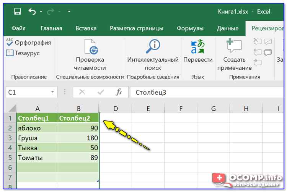
Task: Select the cell containing Томаты
Action: click(x=38, y=158)
